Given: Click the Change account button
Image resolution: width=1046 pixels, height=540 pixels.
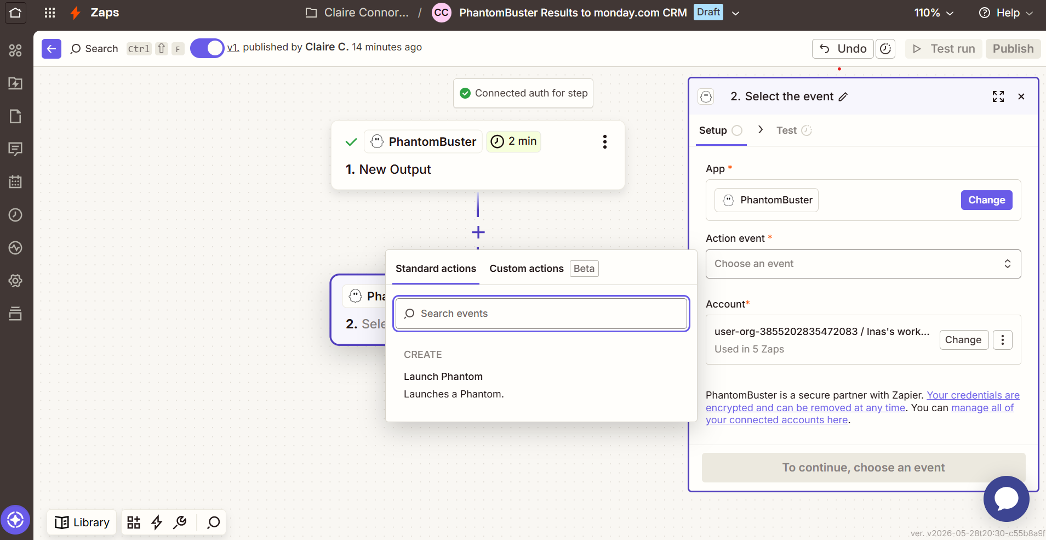Looking at the screenshot, I should [964, 340].
